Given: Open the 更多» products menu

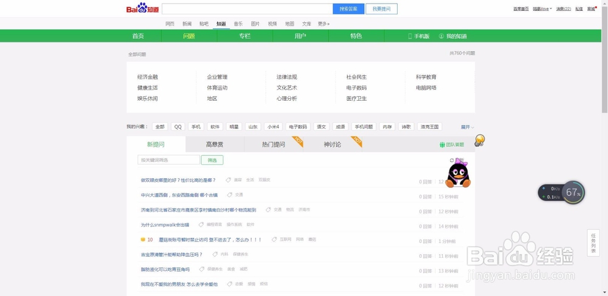Looking at the screenshot, I should click(323, 24).
